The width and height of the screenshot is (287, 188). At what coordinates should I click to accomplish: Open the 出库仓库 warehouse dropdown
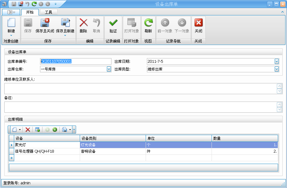(109, 69)
